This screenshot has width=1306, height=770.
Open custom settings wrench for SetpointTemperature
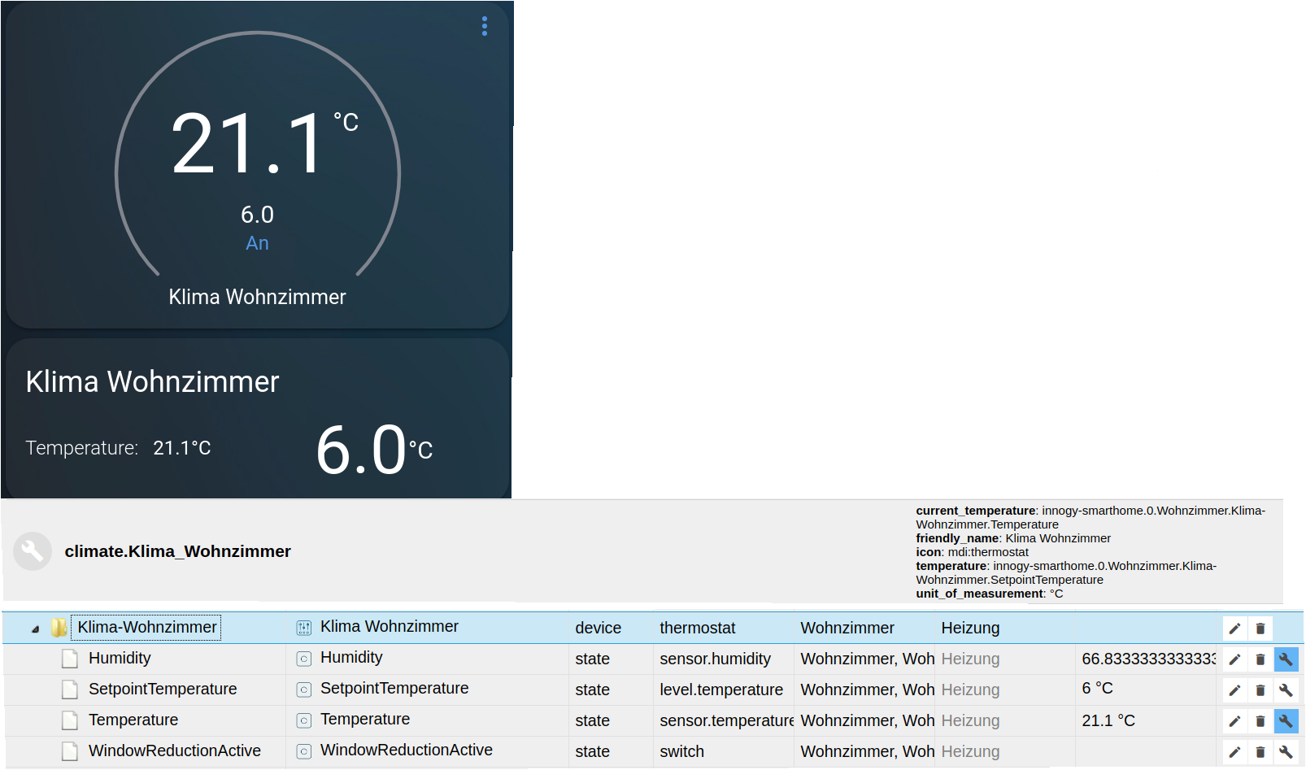coord(1286,690)
